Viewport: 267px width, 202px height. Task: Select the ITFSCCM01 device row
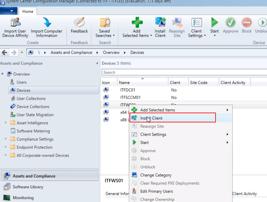pos(184,97)
